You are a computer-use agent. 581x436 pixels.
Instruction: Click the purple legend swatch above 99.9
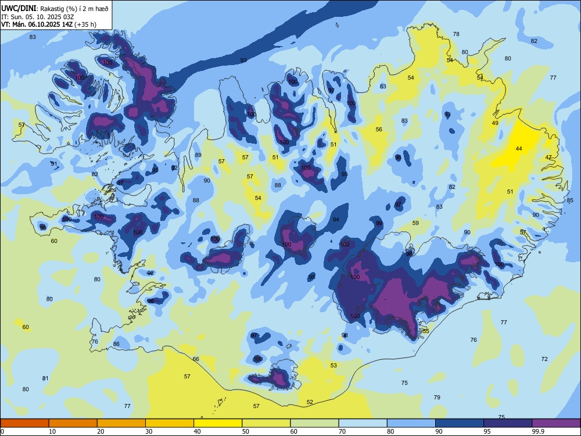coord(556,423)
